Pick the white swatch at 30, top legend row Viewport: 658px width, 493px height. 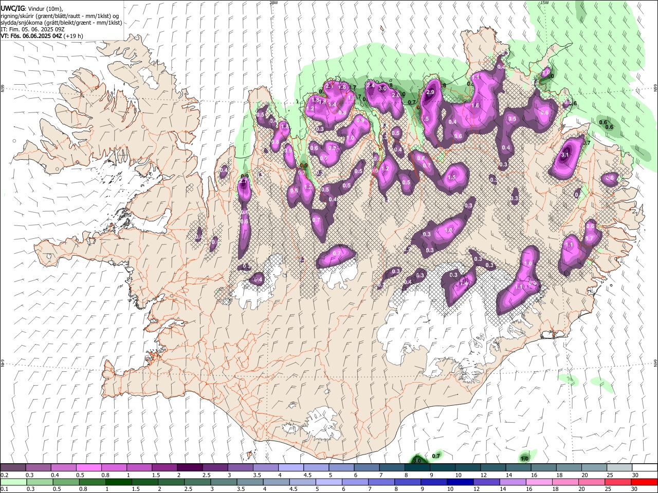point(645,468)
